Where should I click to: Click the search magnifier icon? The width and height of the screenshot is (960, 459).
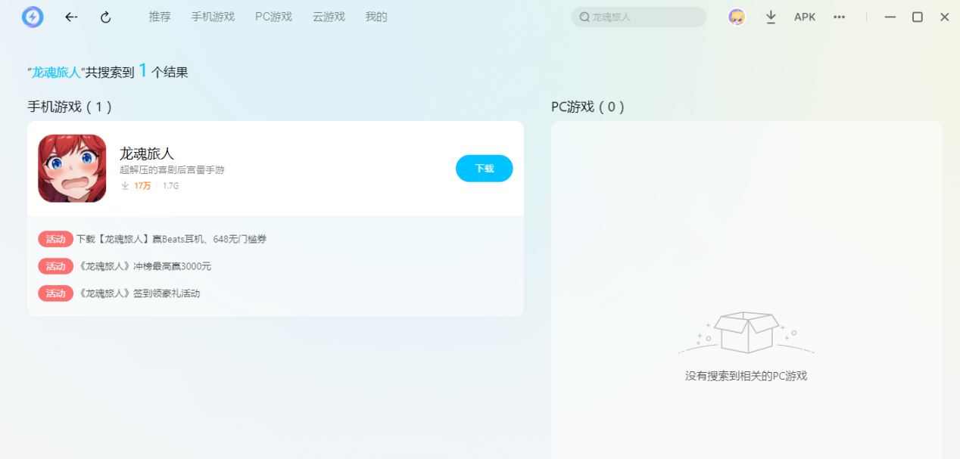584,17
